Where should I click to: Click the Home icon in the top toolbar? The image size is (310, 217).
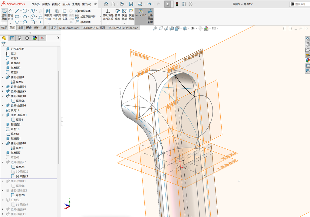[x=106, y=4]
